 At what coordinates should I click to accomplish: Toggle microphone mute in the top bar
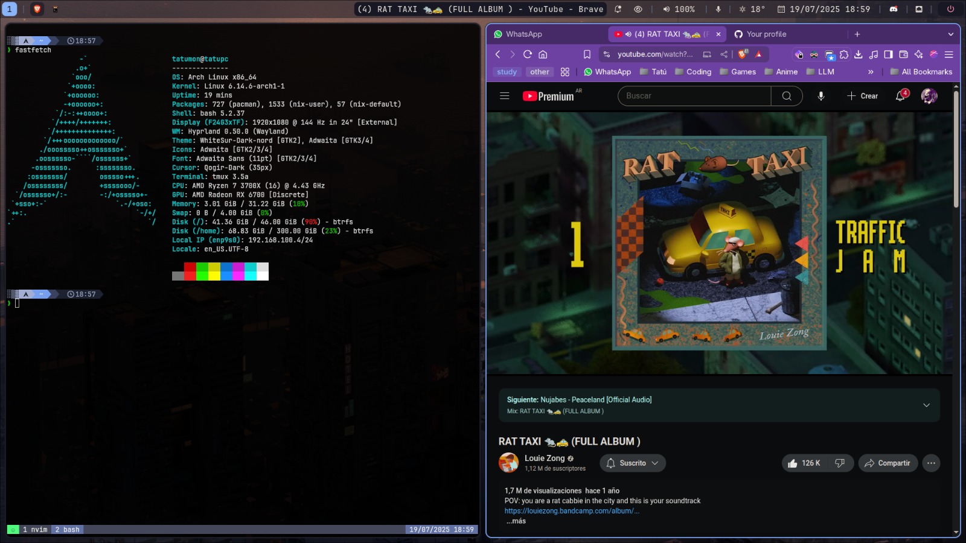click(718, 9)
